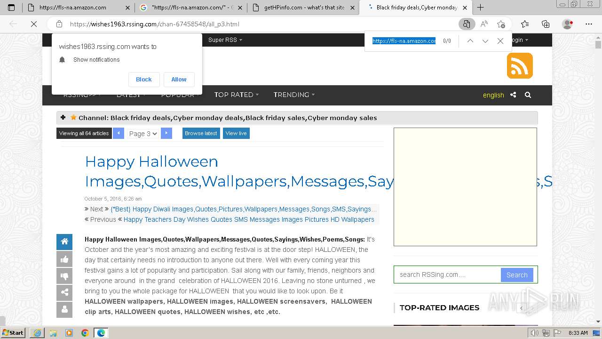
Task: Switch to the getHPinfo.com tab
Action: [303, 8]
